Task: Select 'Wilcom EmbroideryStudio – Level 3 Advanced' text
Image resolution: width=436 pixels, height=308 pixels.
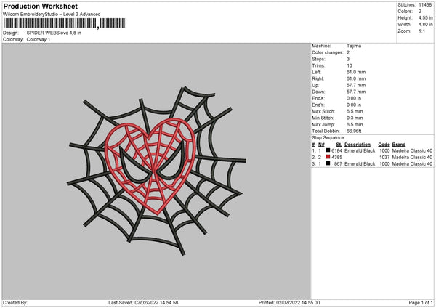Action: click(52, 15)
